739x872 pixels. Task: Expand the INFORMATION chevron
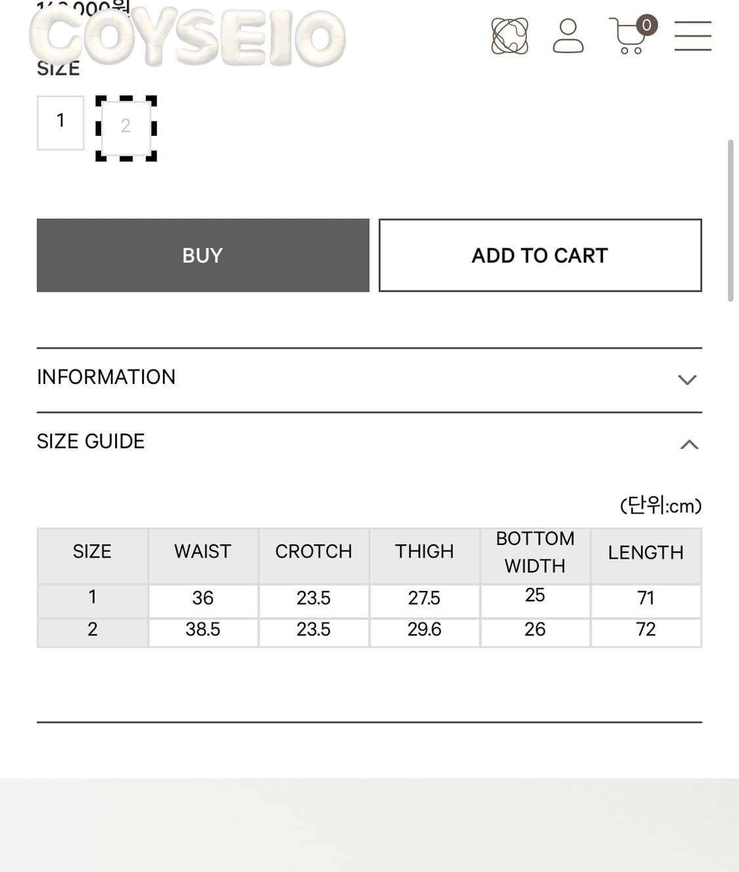tap(687, 380)
